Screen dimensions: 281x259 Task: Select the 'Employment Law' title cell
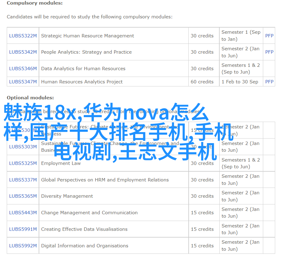coord(61,163)
